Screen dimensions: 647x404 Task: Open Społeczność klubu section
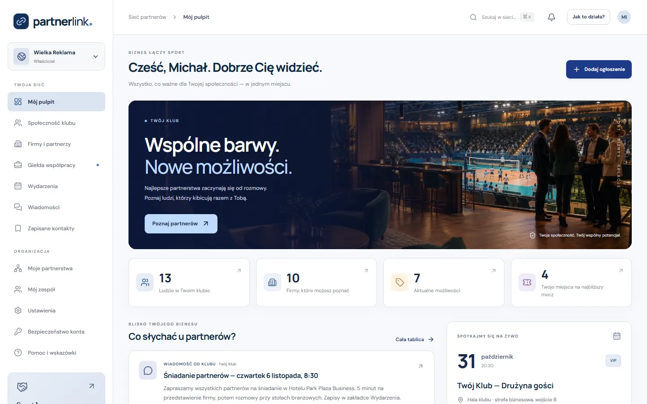click(56, 123)
